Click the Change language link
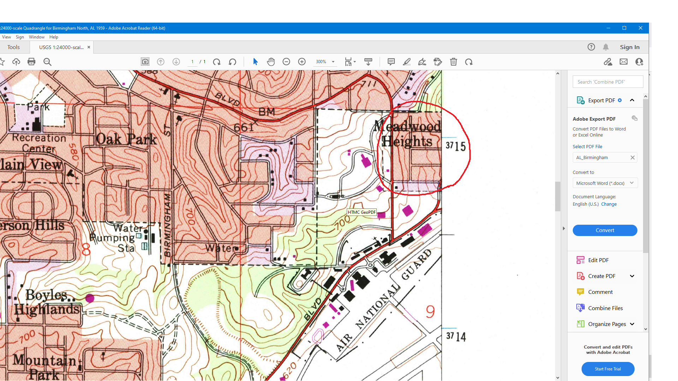 (x=609, y=204)
